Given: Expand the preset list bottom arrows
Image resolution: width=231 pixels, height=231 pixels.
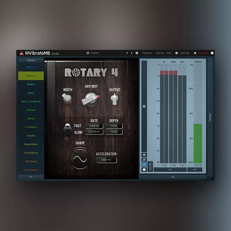Looking at the screenshot, I should pyautogui.click(x=31, y=177).
